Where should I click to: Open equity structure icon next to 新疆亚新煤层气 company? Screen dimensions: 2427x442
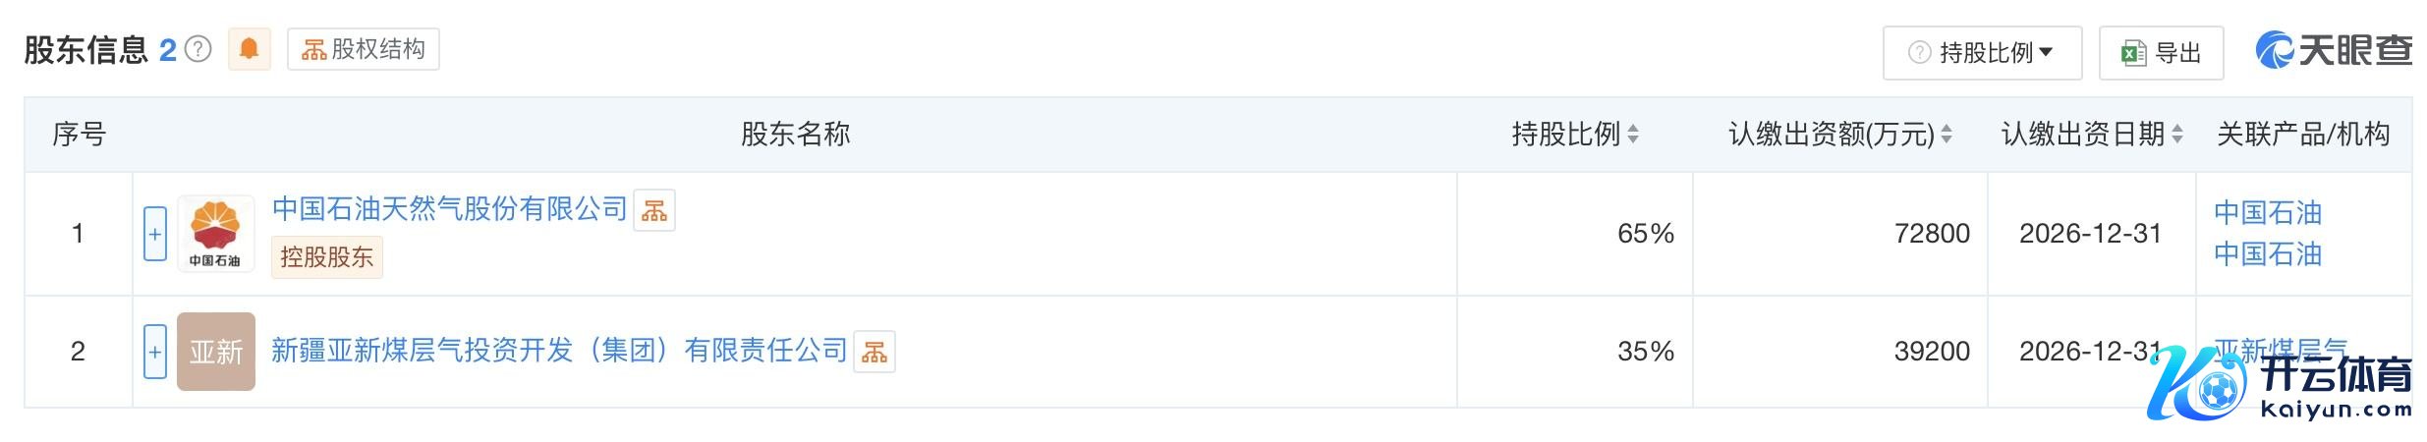(x=875, y=353)
